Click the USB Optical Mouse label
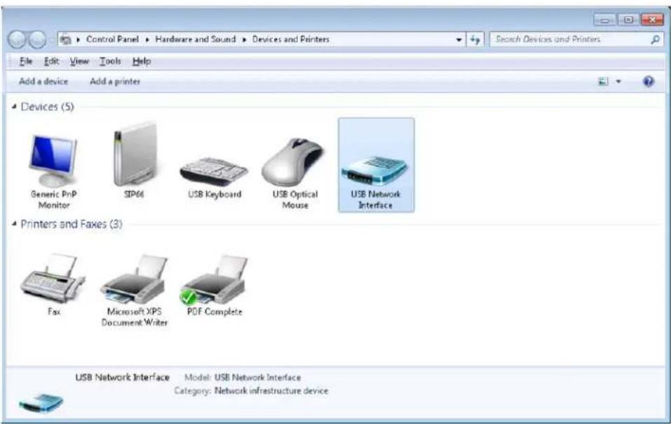This screenshot has width=671, height=424. (295, 199)
